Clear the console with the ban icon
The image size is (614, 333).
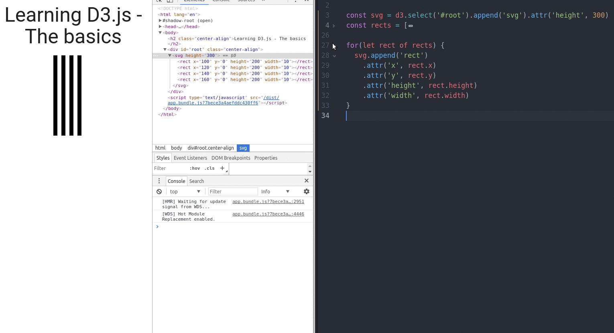click(159, 191)
